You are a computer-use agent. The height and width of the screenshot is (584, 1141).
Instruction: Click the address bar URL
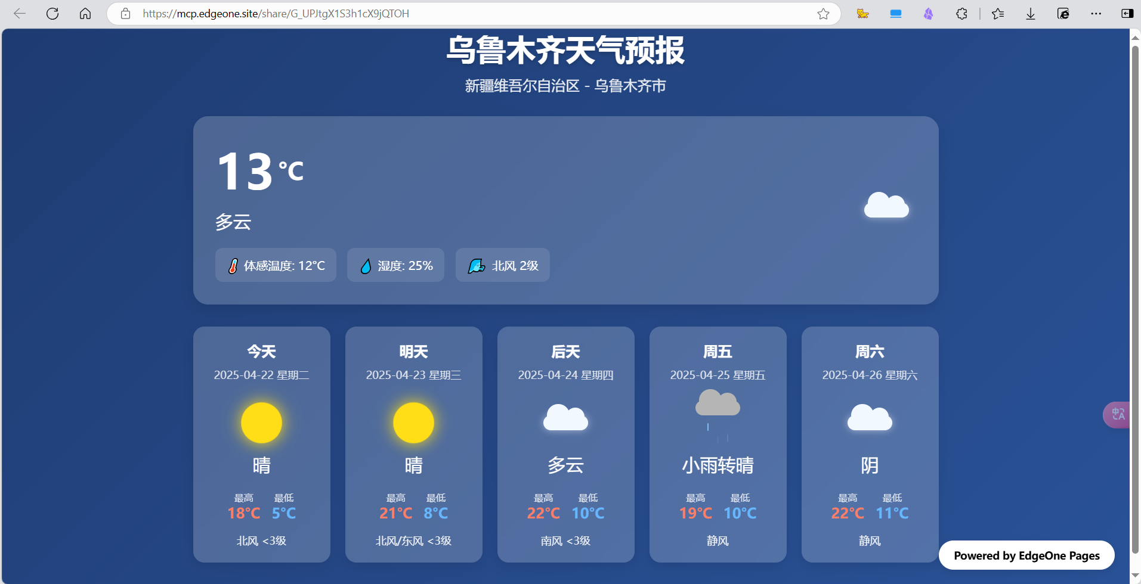click(276, 14)
